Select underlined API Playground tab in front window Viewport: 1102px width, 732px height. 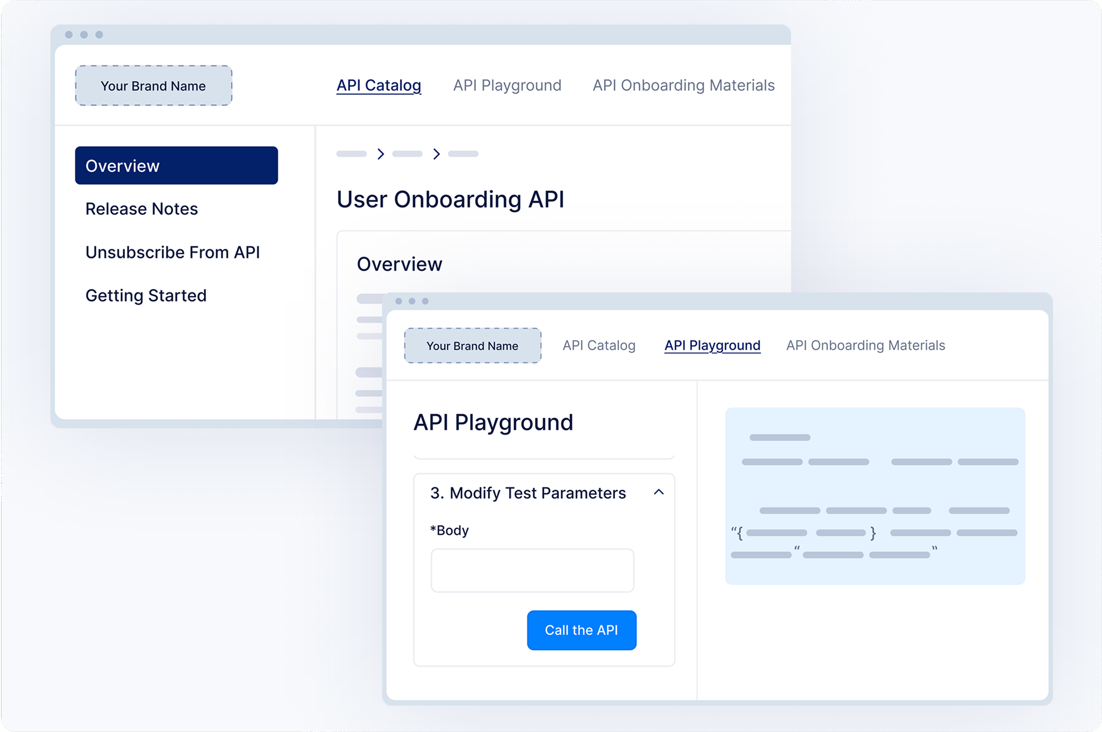coord(712,345)
